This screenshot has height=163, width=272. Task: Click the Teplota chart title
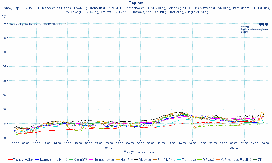[136, 3]
